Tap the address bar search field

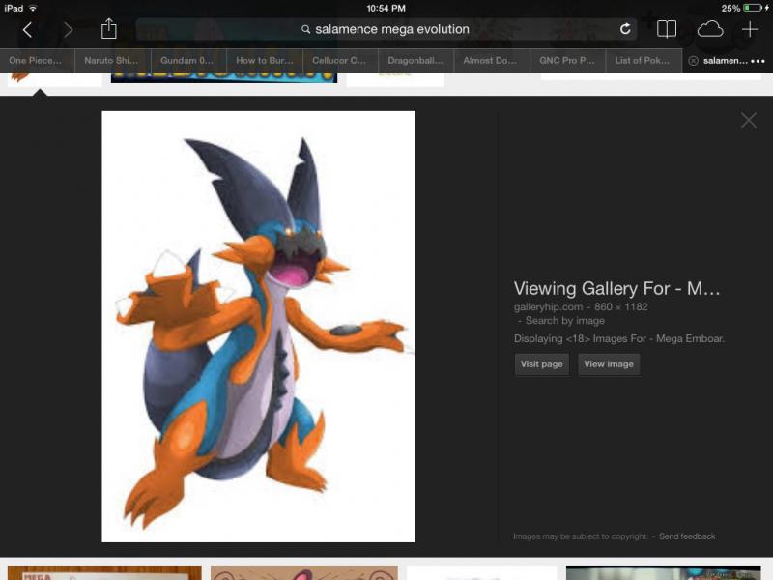pos(386,29)
